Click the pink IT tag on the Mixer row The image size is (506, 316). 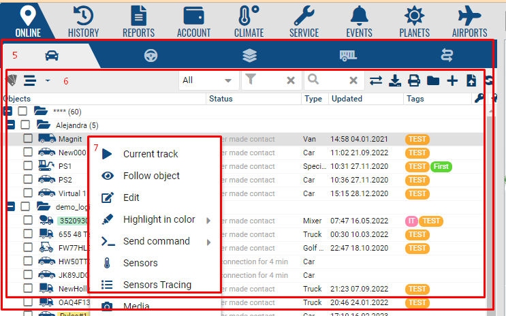click(411, 221)
